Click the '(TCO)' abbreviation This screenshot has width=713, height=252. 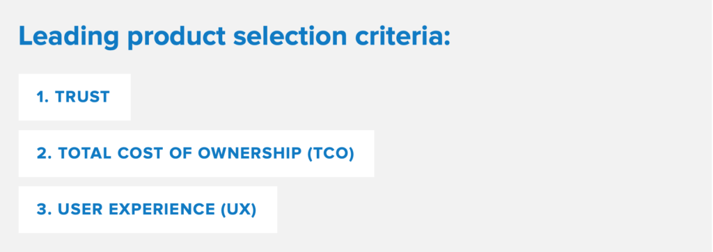point(331,153)
